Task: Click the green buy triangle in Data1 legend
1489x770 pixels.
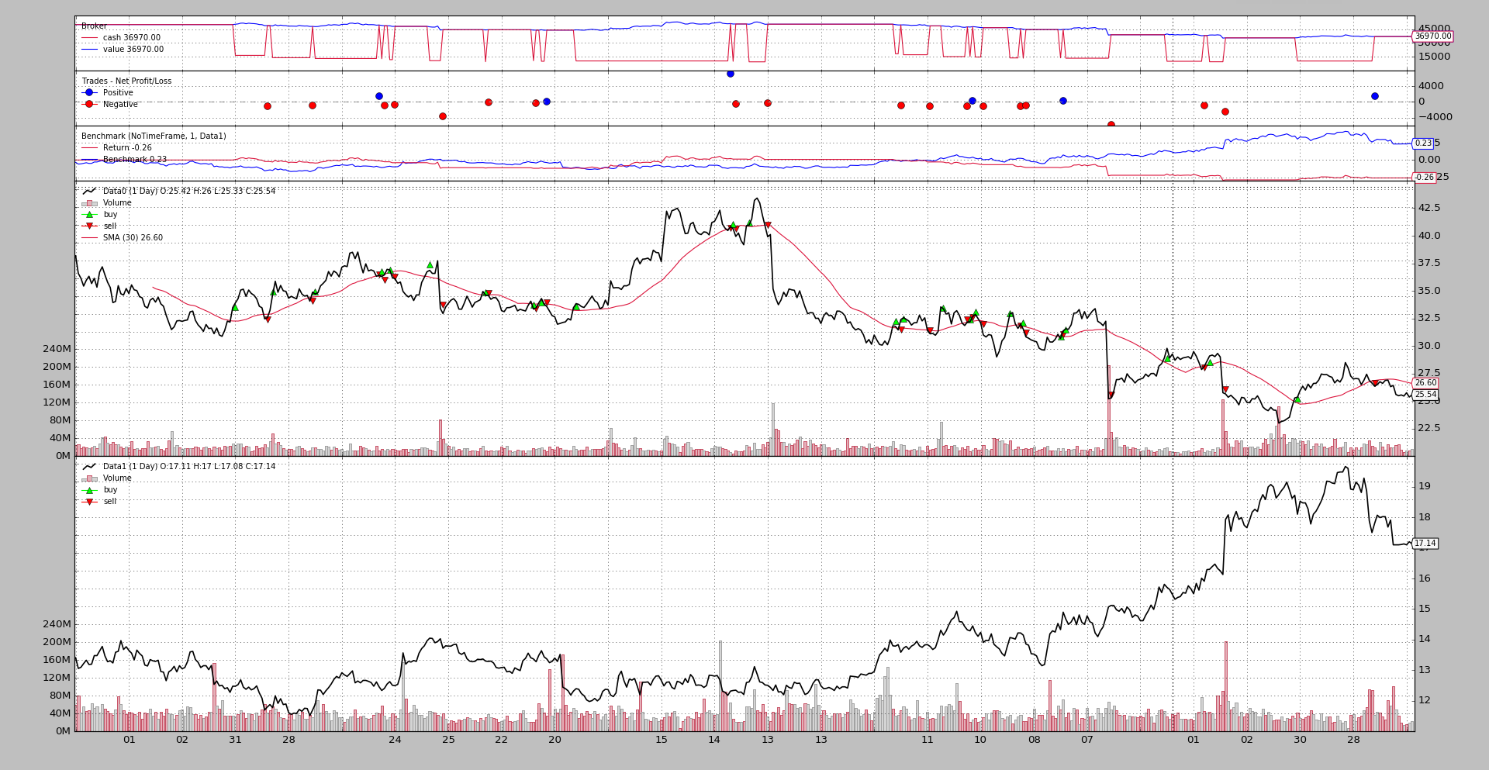Action: pos(89,490)
